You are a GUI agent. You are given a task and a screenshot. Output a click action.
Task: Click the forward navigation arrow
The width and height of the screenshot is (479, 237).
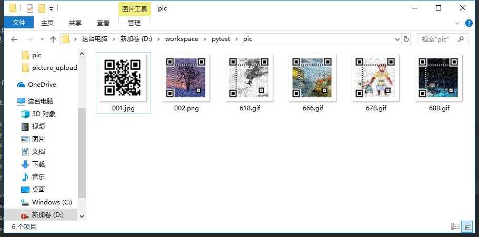[x=29, y=39]
